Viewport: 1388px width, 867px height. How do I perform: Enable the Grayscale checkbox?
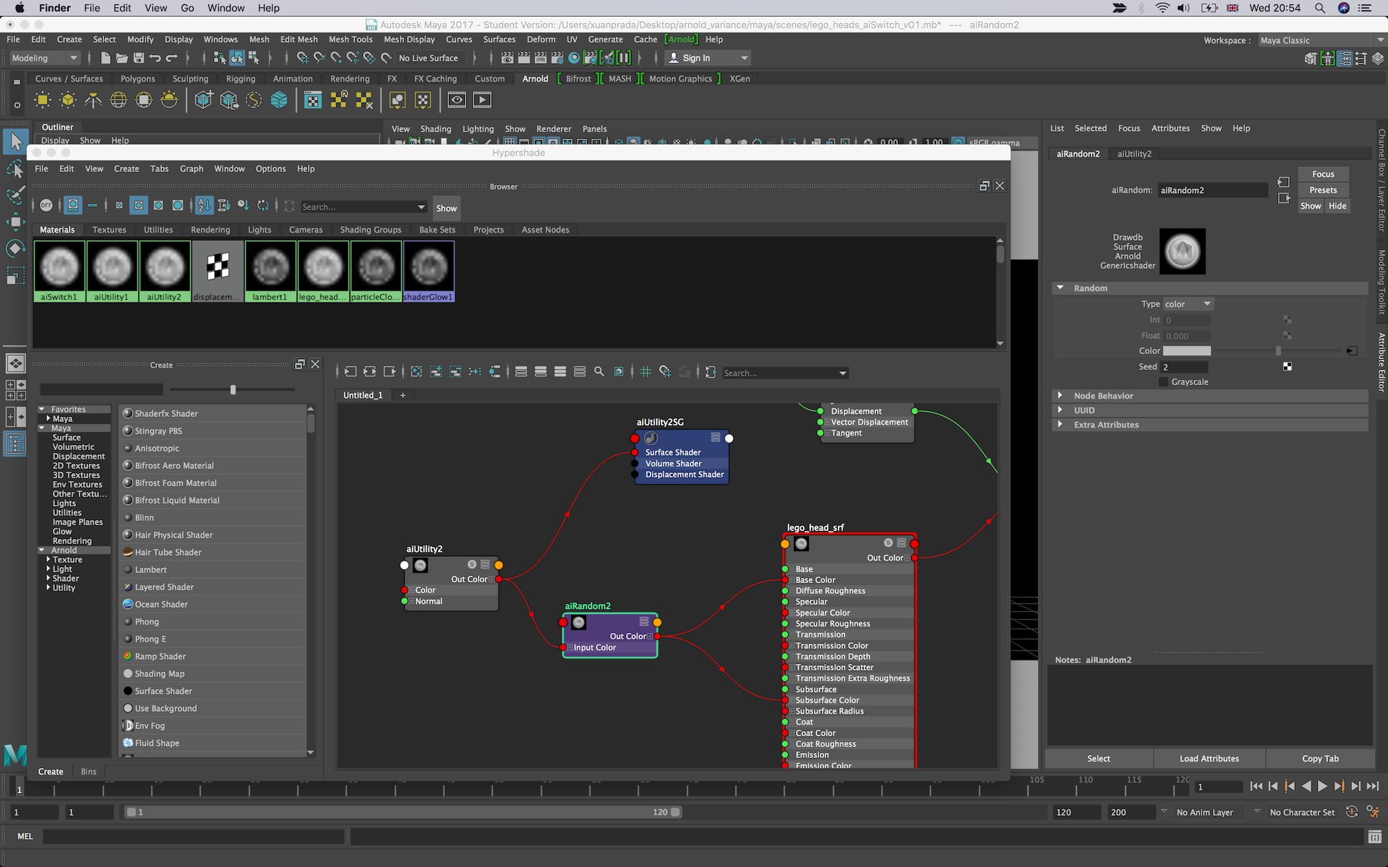click(x=1163, y=382)
